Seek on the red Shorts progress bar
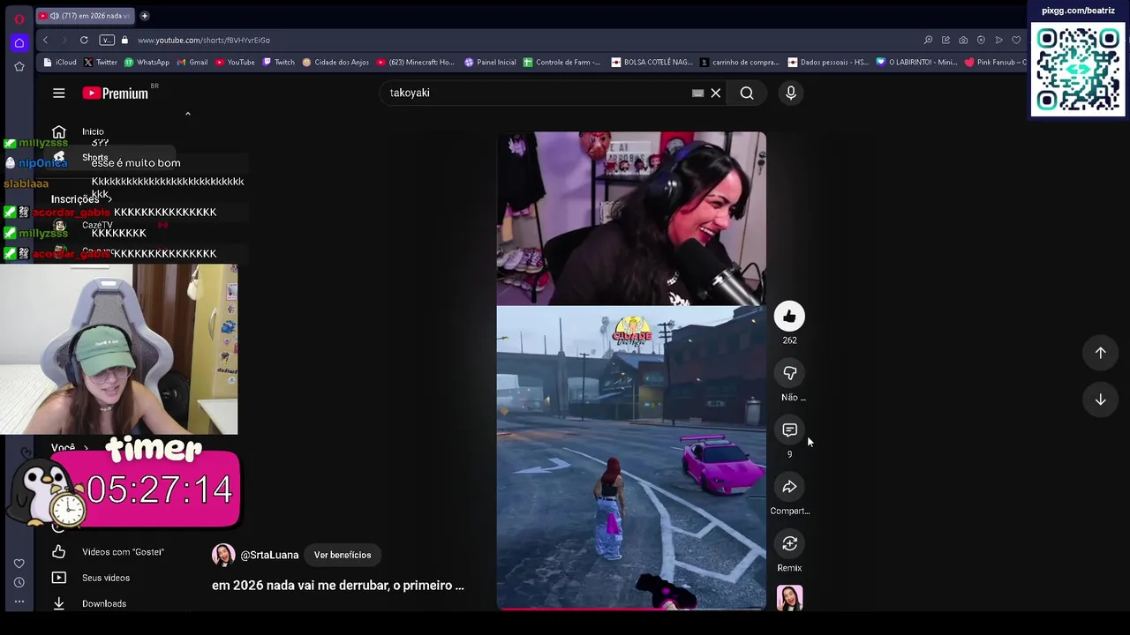Viewport: 1130px width, 635px height. pos(631,609)
